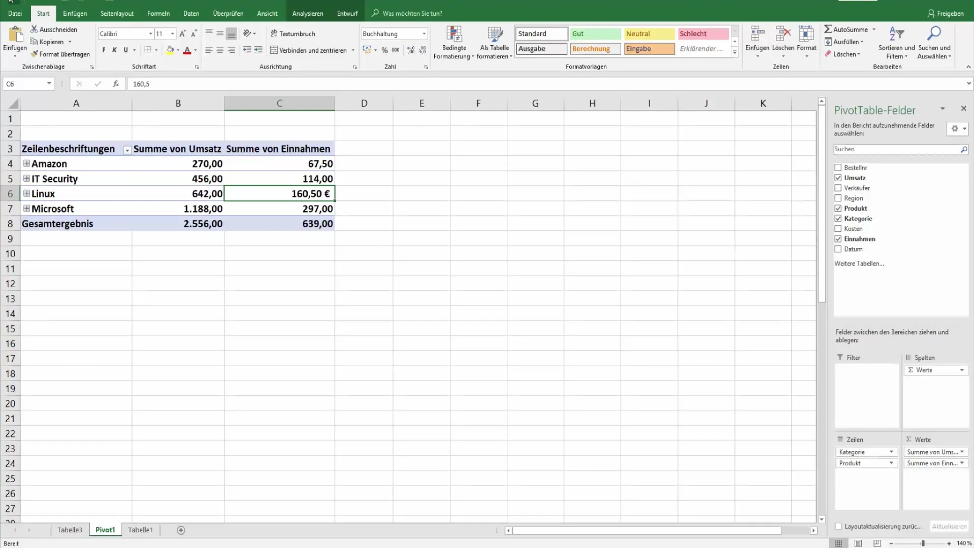Switch to page layout view icon

point(858,543)
